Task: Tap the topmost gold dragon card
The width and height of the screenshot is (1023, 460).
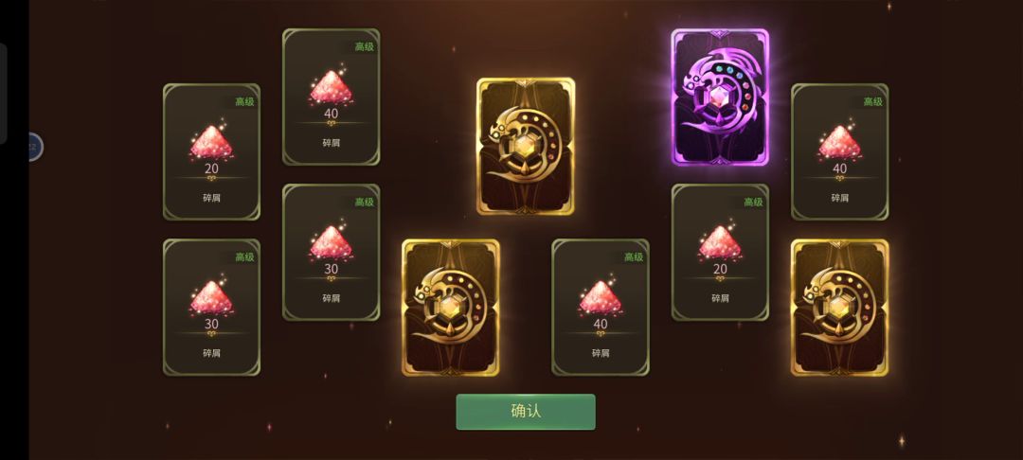Action: click(x=525, y=146)
